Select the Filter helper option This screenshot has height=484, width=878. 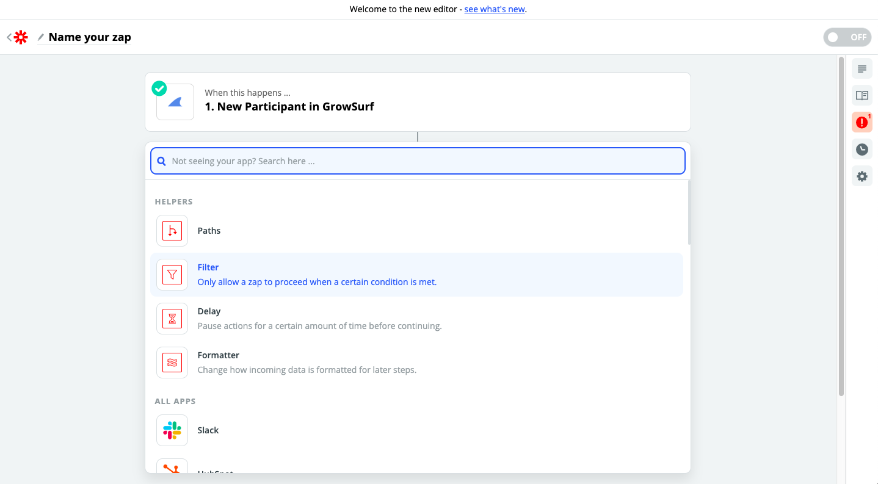click(416, 275)
